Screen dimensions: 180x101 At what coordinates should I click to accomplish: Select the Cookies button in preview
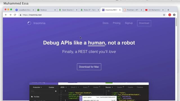(x=51, y=87)
